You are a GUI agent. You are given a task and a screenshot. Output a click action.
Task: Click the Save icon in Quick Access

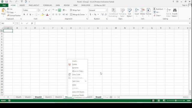(x=7, y=1)
